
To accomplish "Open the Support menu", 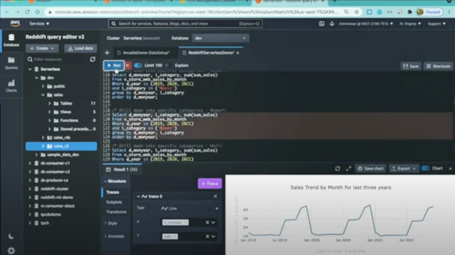I will point(437,23).
